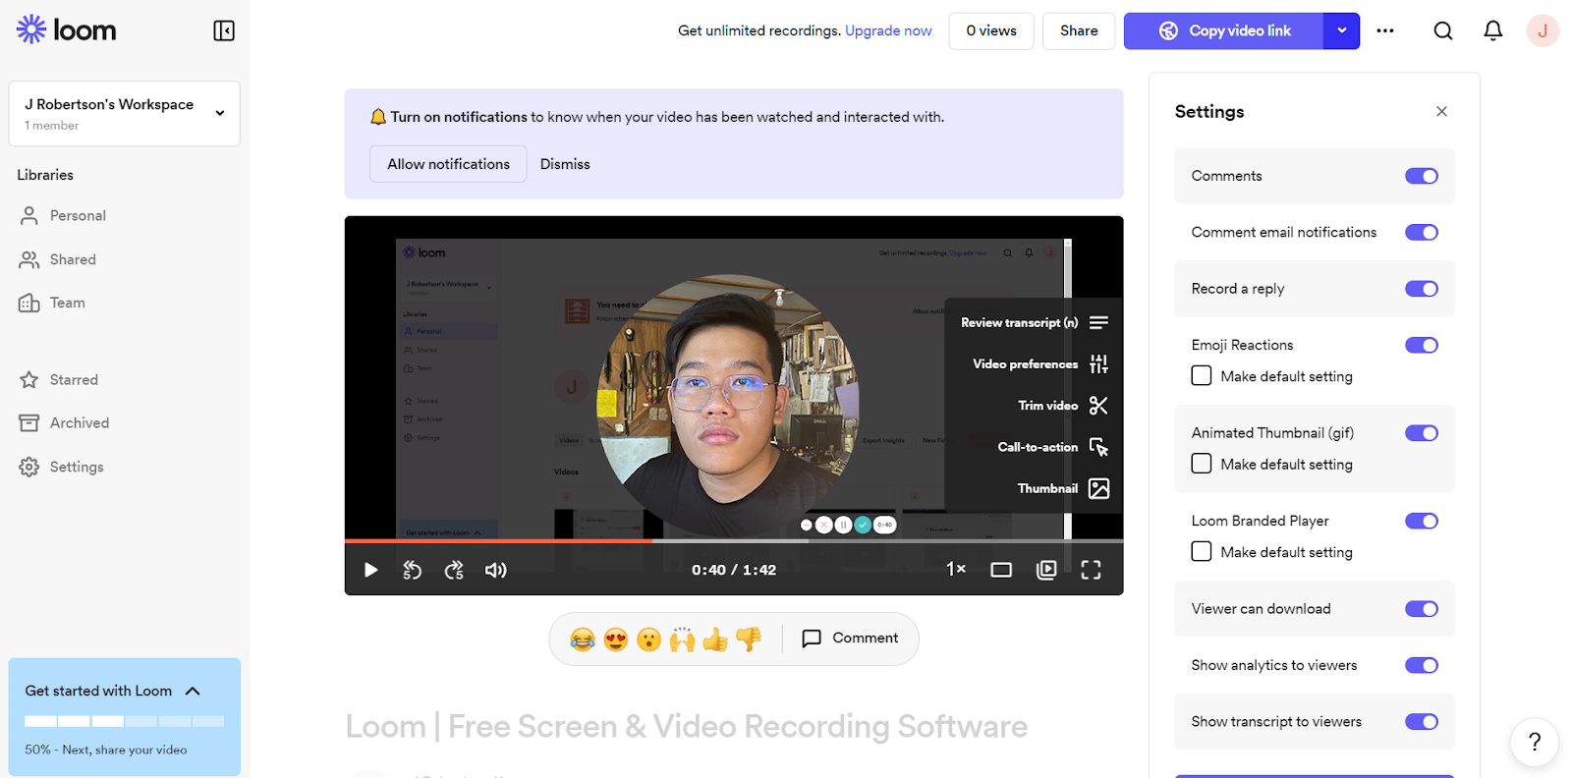Screen dimensions: 1572x778
Task: Mute the video volume icon
Action: tap(496, 570)
